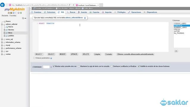Click the Limpiar button
The height and width of the screenshot is (107, 190).
(x=97, y=54)
